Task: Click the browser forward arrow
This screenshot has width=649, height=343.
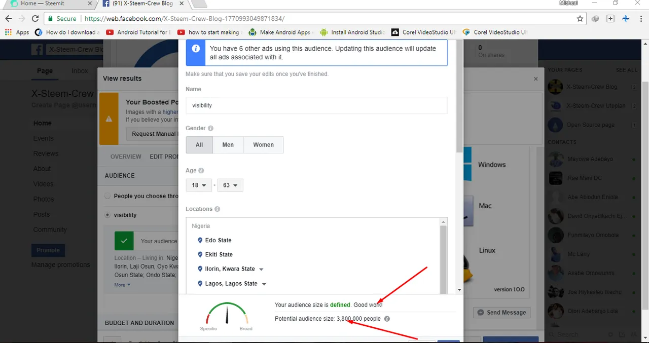Action: pos(22,19)
